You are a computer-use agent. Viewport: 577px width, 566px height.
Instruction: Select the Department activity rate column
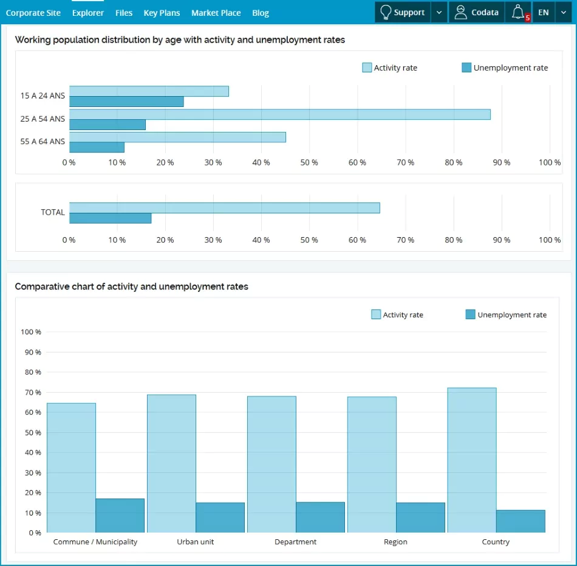click(x=271, y=464)
